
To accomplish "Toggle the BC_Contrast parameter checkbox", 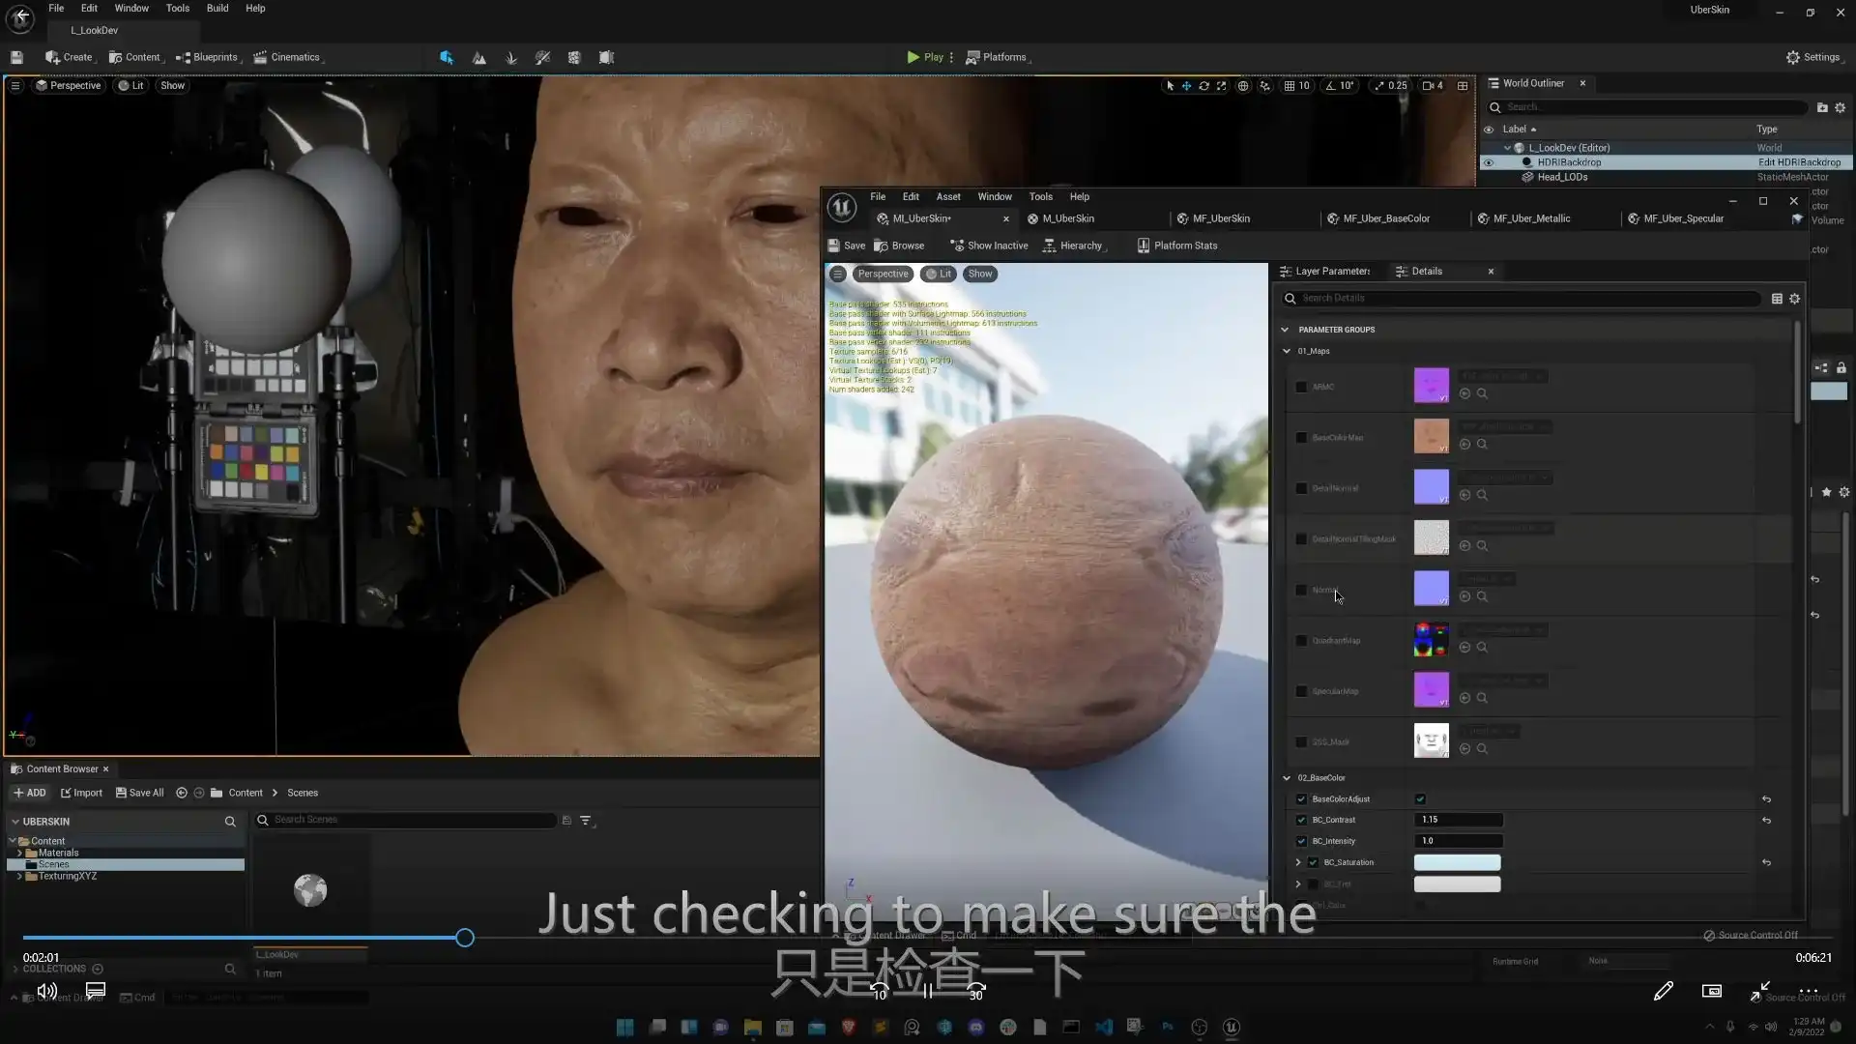I will [1301, 820].
